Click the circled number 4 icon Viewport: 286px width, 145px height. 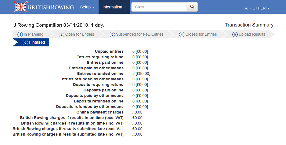point(182,35)
